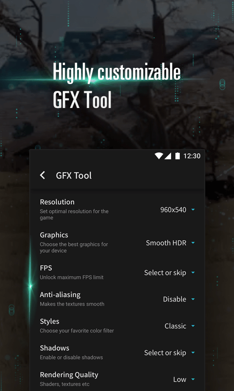Screen dimensions: 234x391
Task: Tap the 12:30 clock in status bar
Action: tap(192, 156)
